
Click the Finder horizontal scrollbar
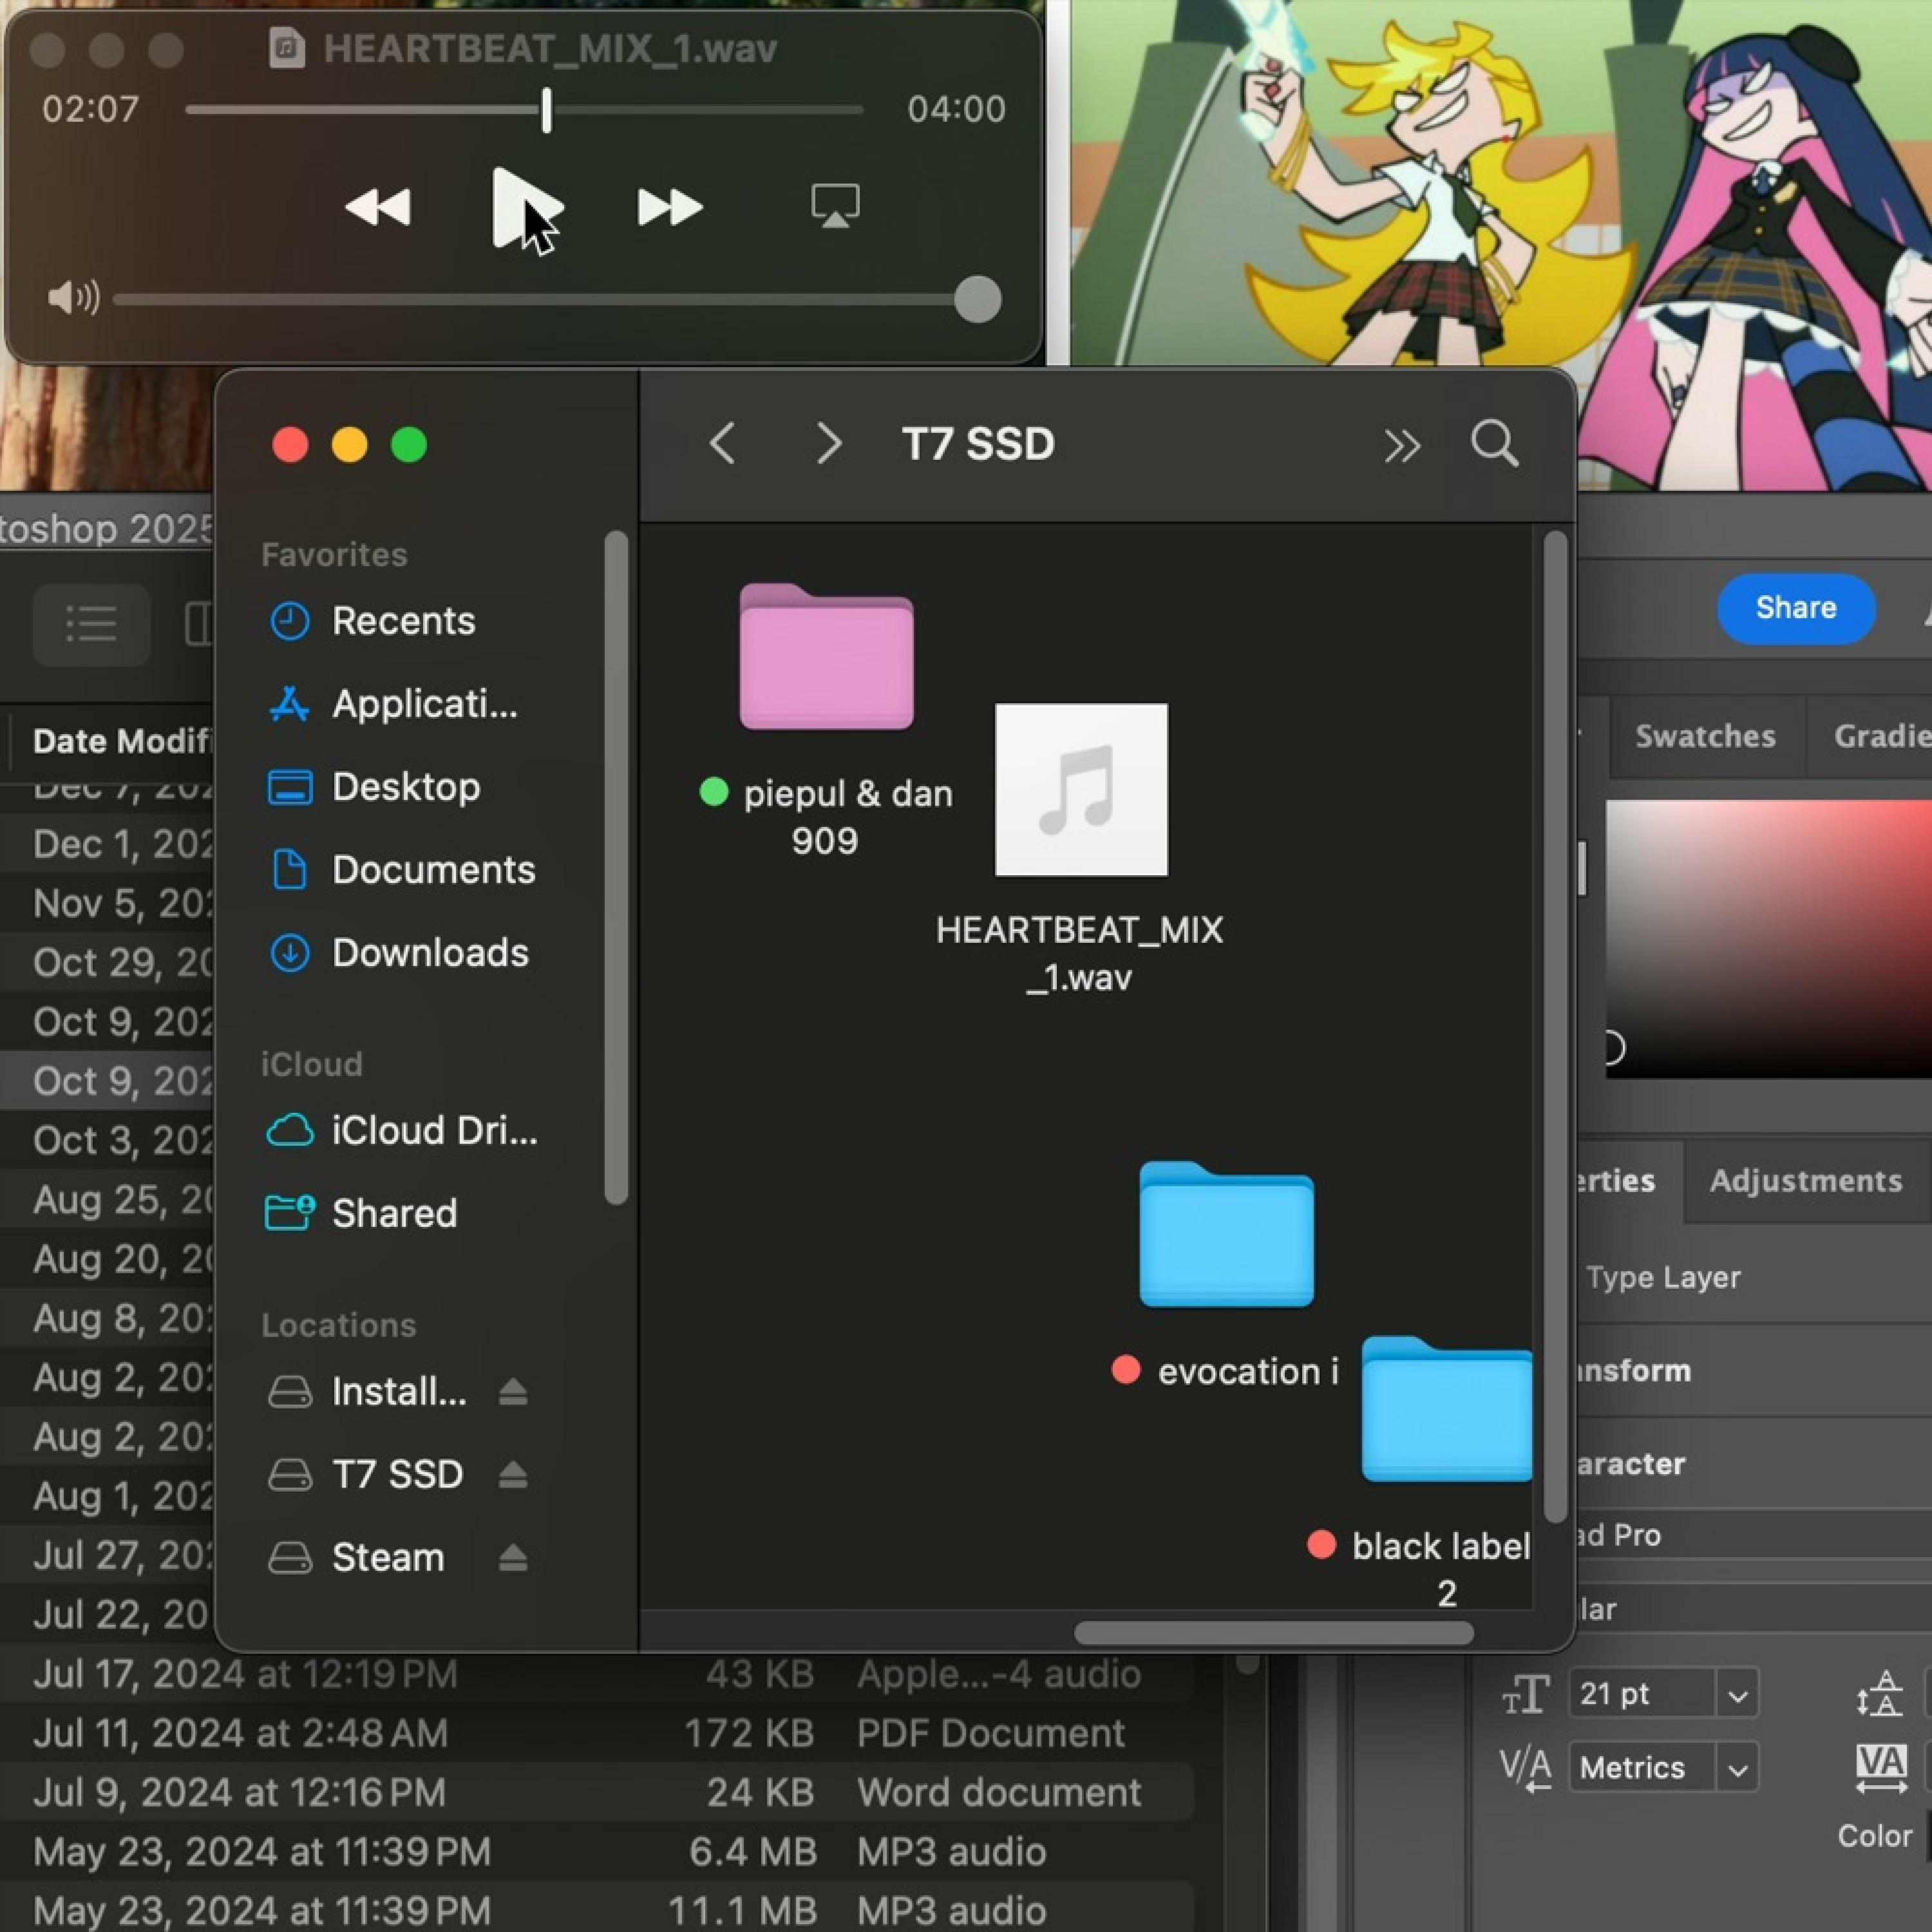1273,1633
